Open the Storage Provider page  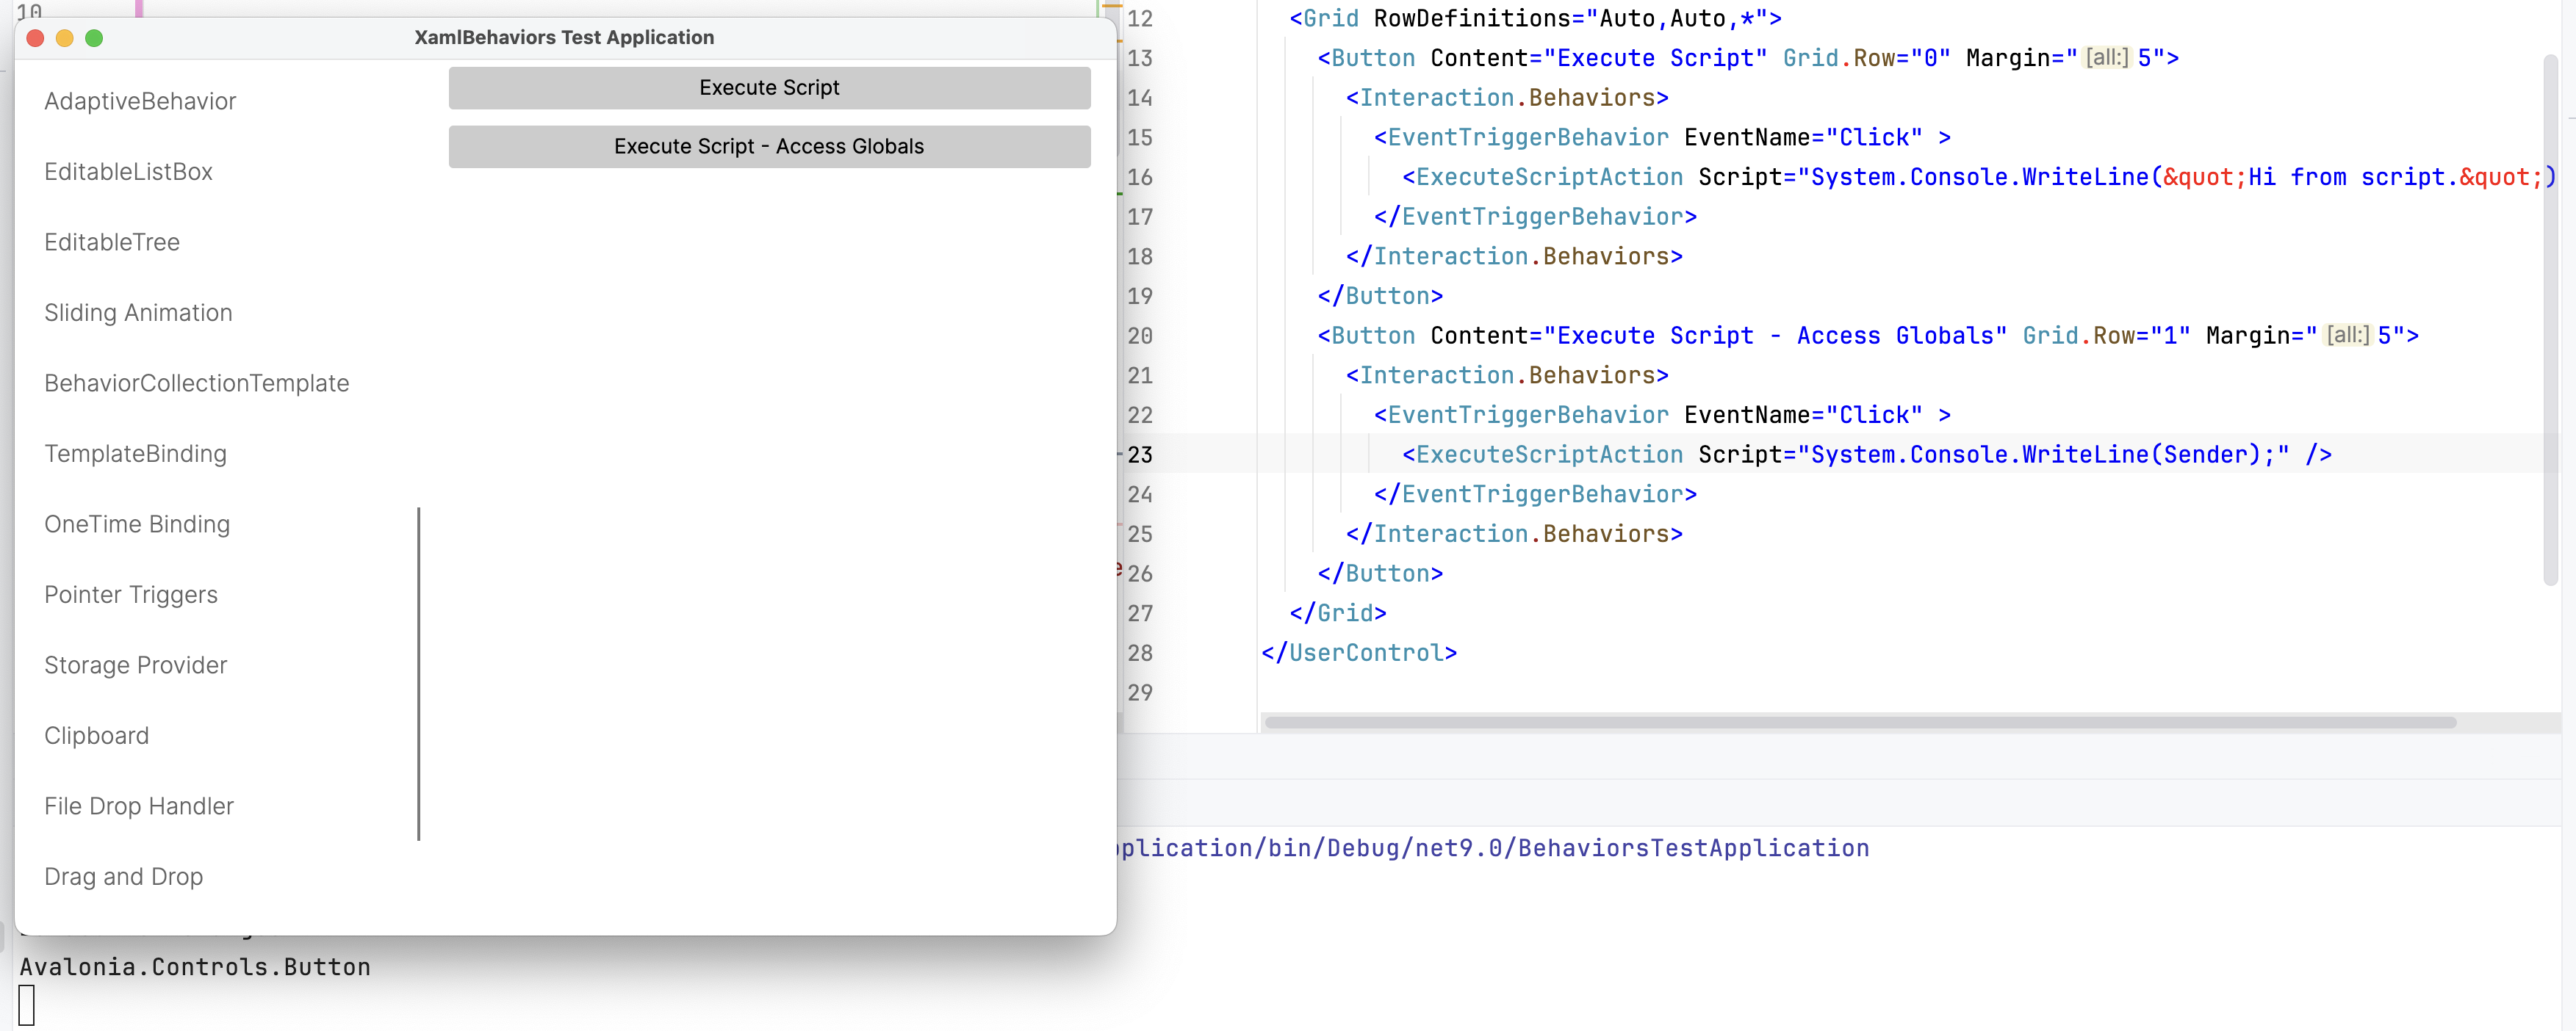[136, 665]
